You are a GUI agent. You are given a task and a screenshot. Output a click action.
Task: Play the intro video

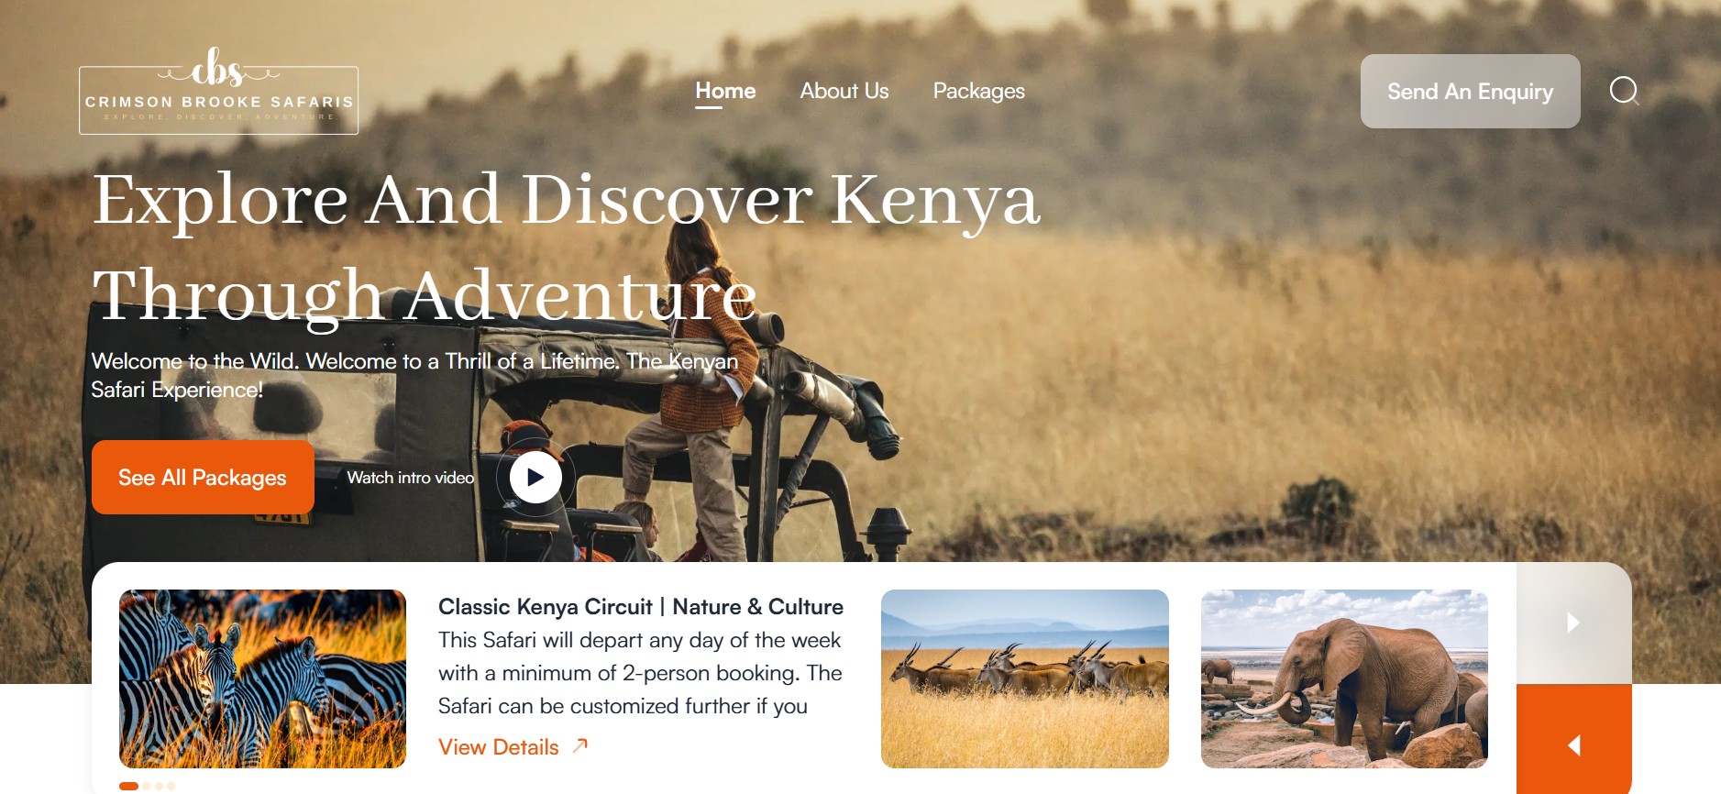pyautogui.click(x=535, y=478)
